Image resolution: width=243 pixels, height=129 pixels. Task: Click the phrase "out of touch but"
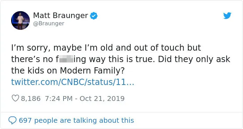click(x=168, y=48)
